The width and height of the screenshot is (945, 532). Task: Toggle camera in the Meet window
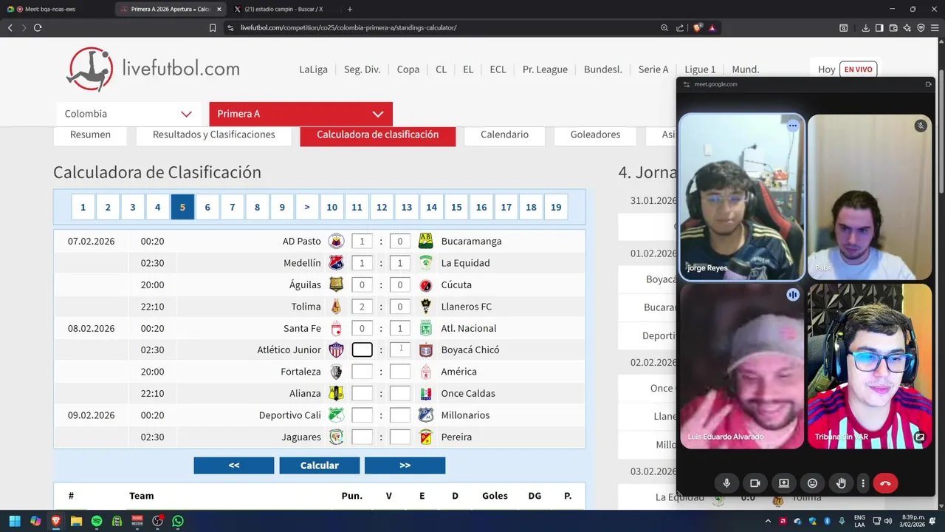(x=755, y=483)
